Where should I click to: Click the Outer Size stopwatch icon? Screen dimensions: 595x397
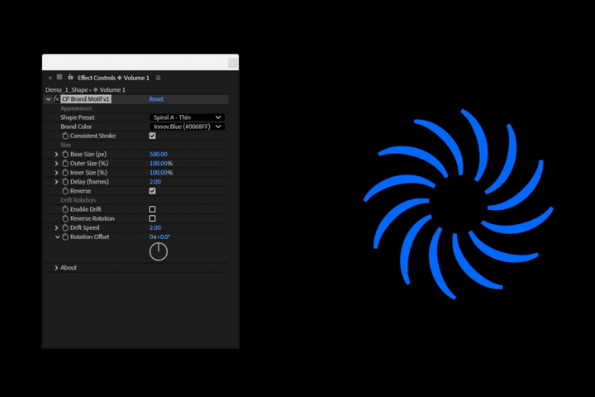[65, 164]
